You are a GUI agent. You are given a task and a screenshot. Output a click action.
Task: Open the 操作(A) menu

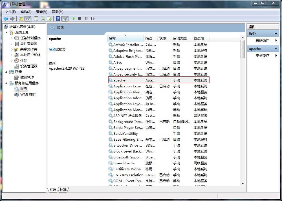coord(26,12)
